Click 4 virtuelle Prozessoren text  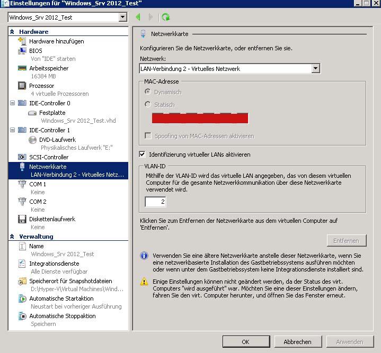pyautogui.click(x=60, y=94)
